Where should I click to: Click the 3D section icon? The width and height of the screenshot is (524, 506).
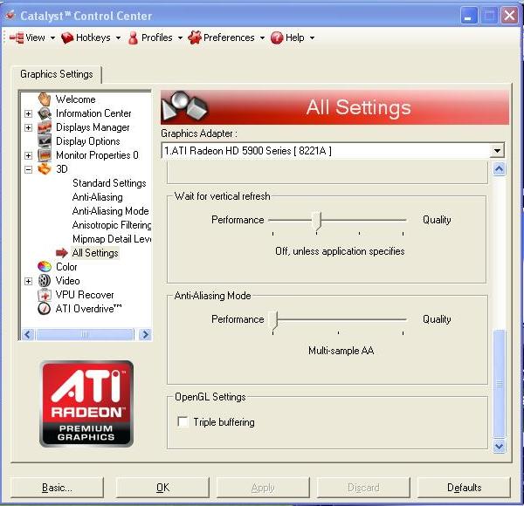(45, 169)
